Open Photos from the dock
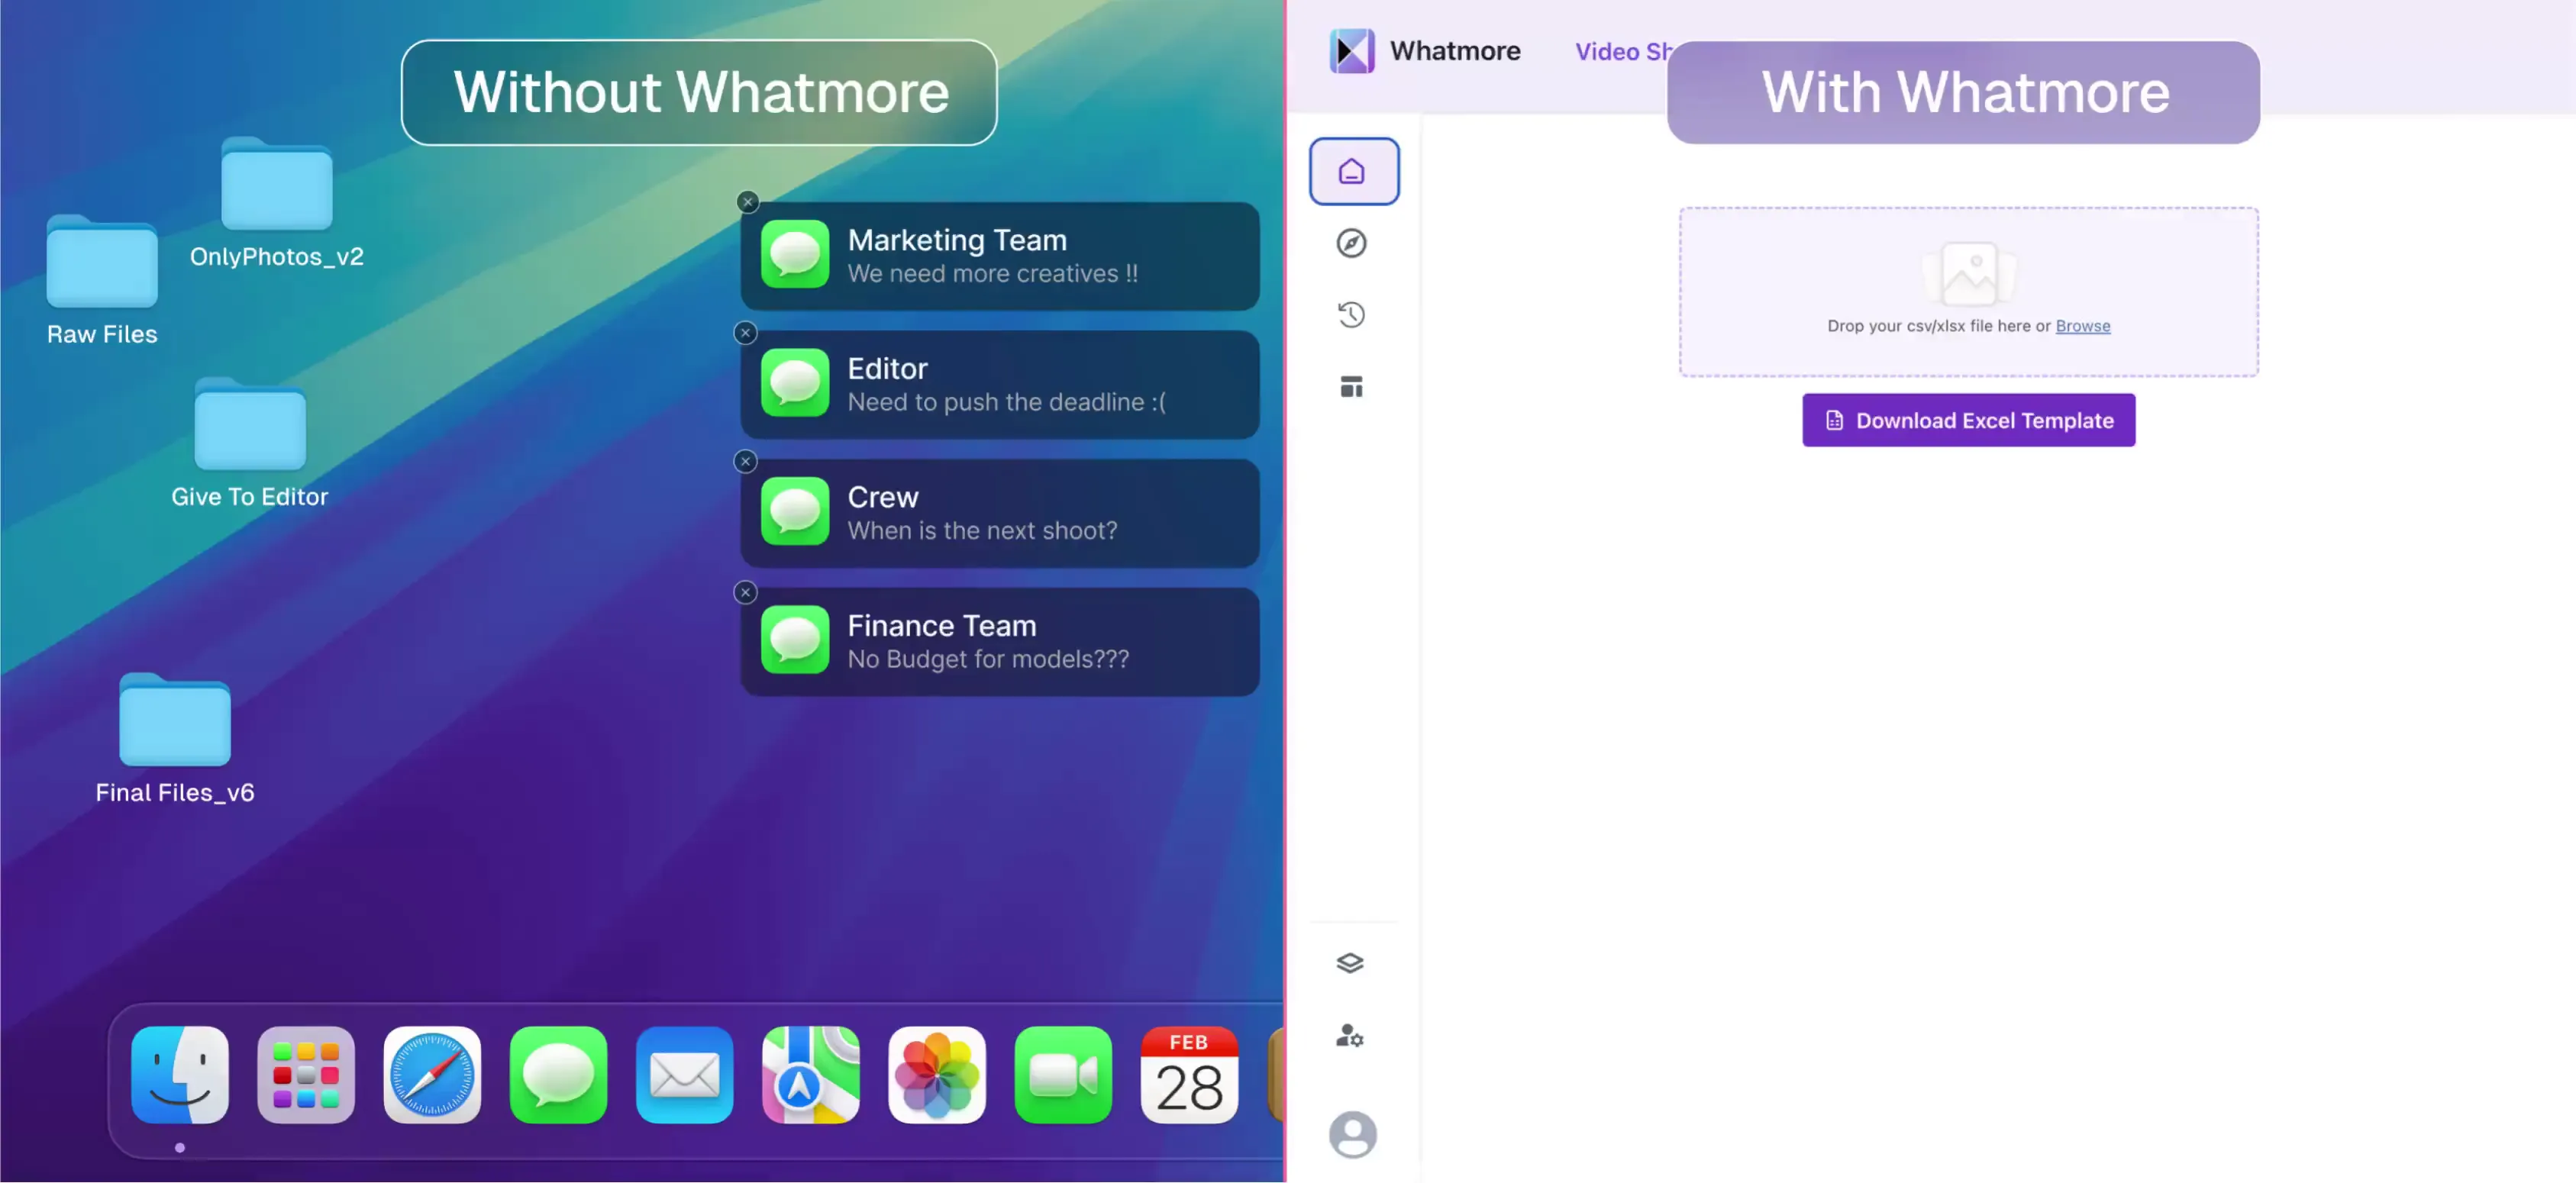 [x=936, y=1075]
